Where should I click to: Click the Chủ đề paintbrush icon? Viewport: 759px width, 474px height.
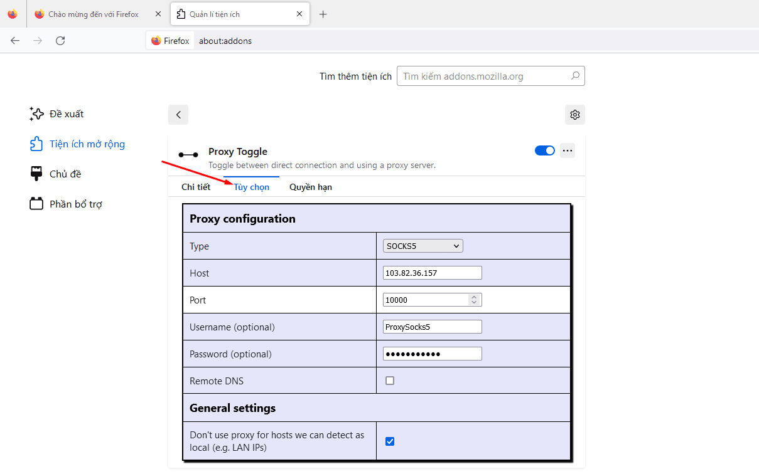(x=36, y=174)
